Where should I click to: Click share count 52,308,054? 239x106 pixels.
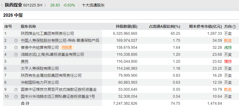(128, 96)
